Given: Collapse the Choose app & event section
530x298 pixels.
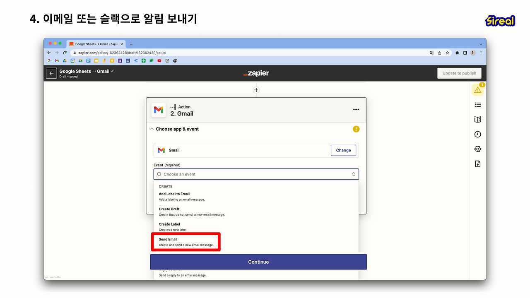Looking at the screenshot, I should click(151, 129).
